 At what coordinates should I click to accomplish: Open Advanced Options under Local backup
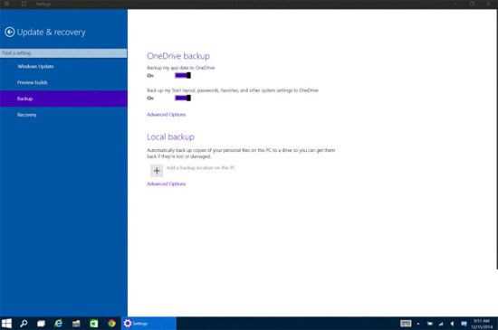pos(166,184)
